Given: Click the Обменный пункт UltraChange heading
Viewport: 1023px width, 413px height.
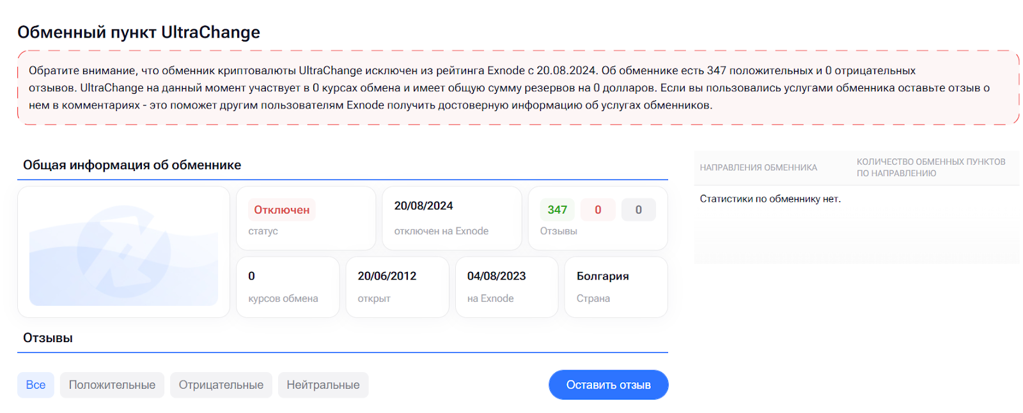Looking at the screenshot, I should click(139, 33).
